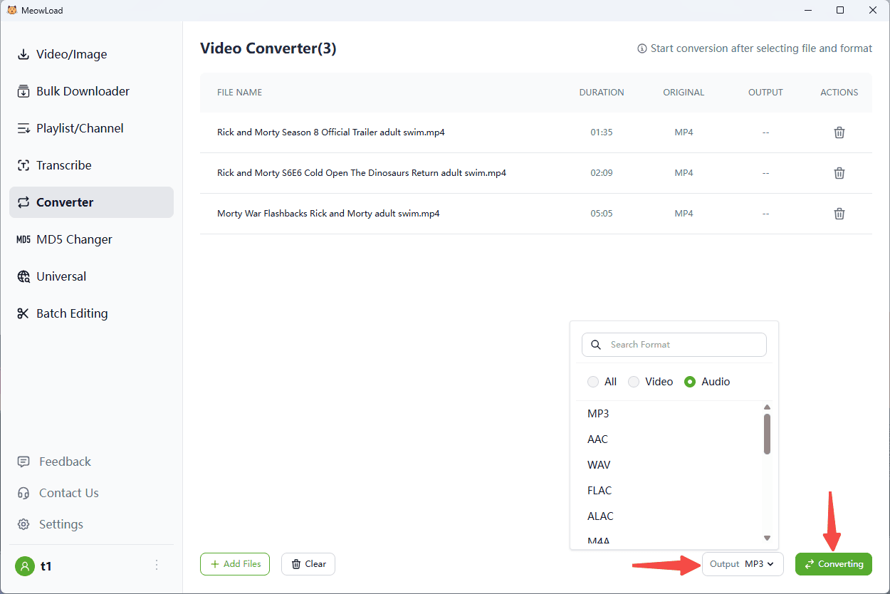Open the MD5 Changer tool

point(74,239)
